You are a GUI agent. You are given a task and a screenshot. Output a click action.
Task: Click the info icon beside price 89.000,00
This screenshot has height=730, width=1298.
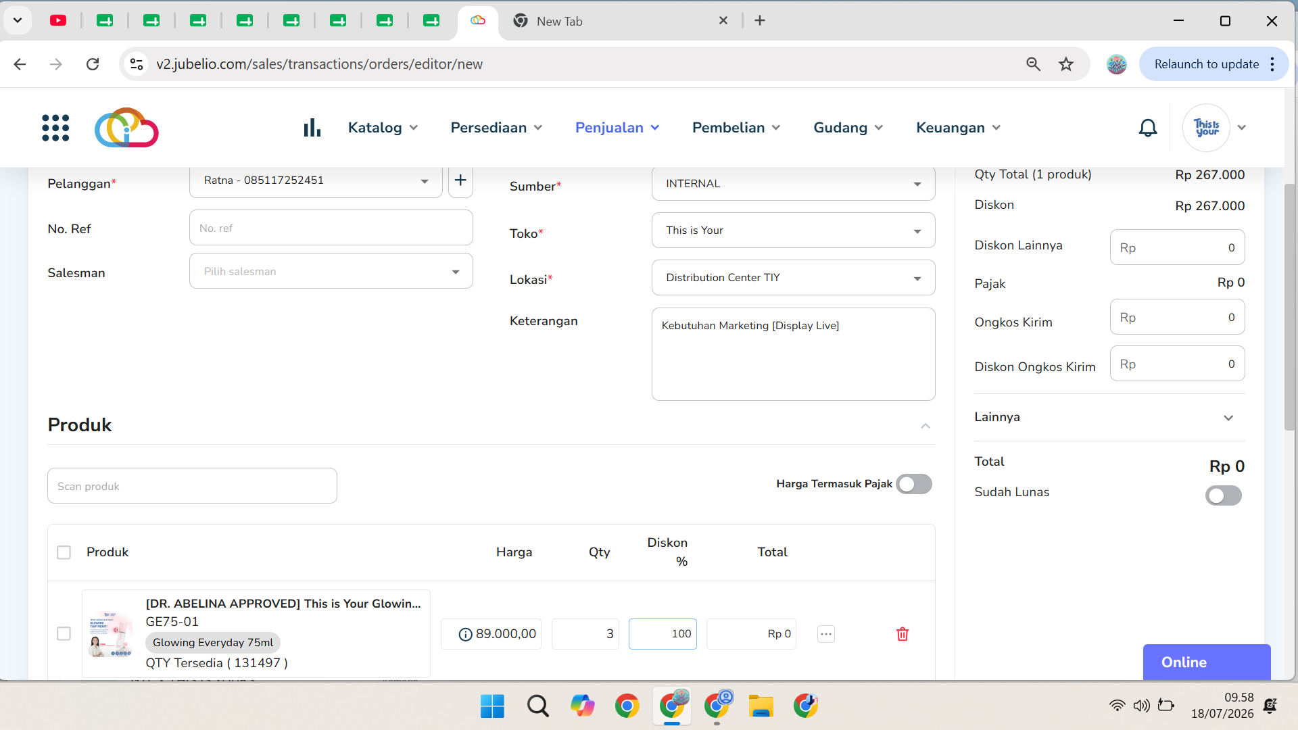(x=465, y=634)
